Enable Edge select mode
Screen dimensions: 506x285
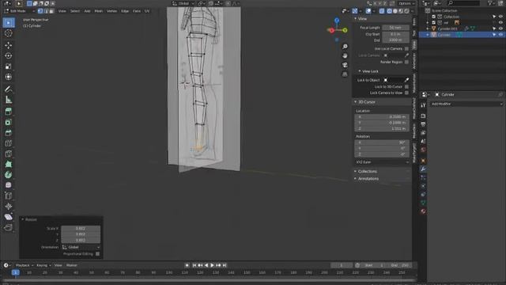tap(46, 11)
